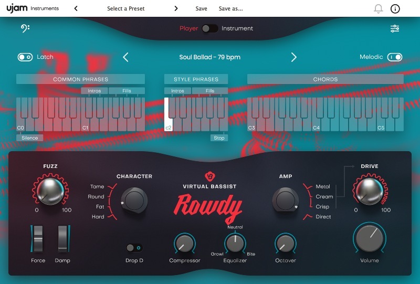The width and height of the screenshot is (420, 284).
Task: Click the Growl equalizer label
Action: click(217, 254)
